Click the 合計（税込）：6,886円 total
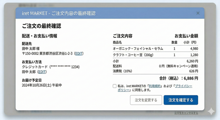220x120 pixels. point(179,78)
